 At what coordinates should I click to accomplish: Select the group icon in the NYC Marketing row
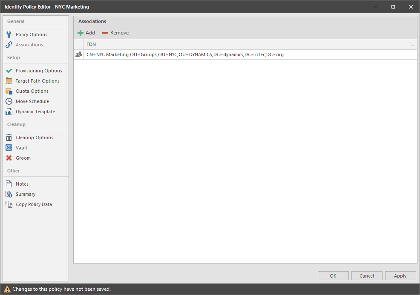click(79, 54)
